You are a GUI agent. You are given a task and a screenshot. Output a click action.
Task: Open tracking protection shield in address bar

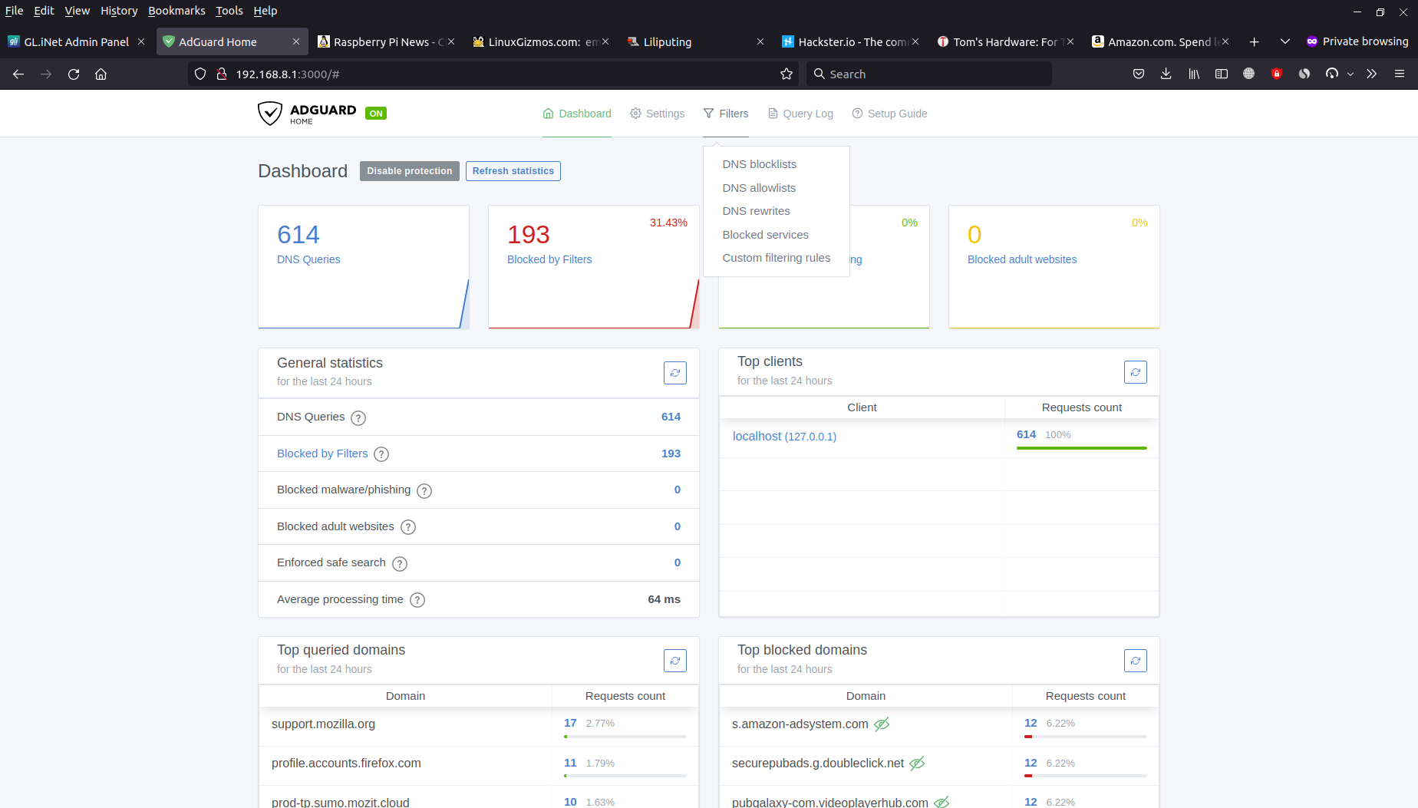pyautogui.click(x=200, y=74)
